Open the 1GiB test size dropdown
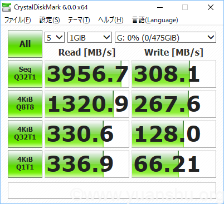224x204 pixels. 90,37
